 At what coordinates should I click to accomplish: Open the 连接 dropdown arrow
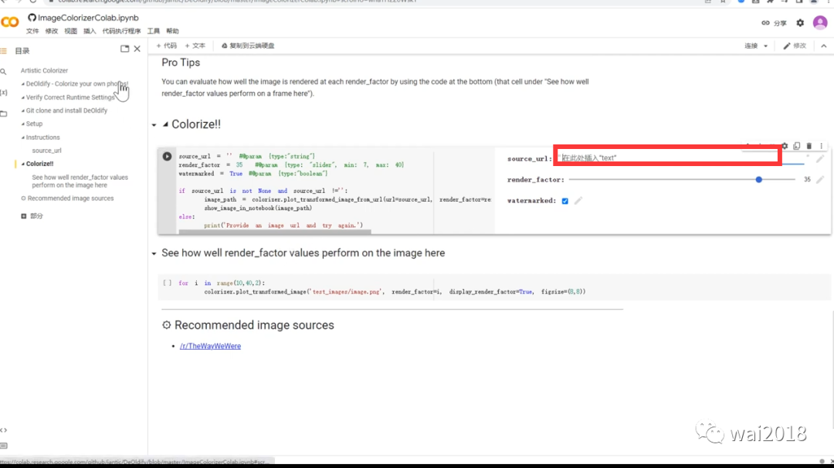click(765, 46)
